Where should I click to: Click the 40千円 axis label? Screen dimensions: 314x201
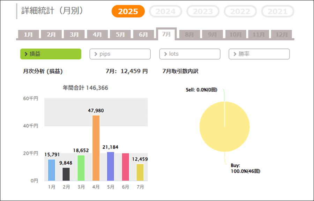tap(31, 126)
